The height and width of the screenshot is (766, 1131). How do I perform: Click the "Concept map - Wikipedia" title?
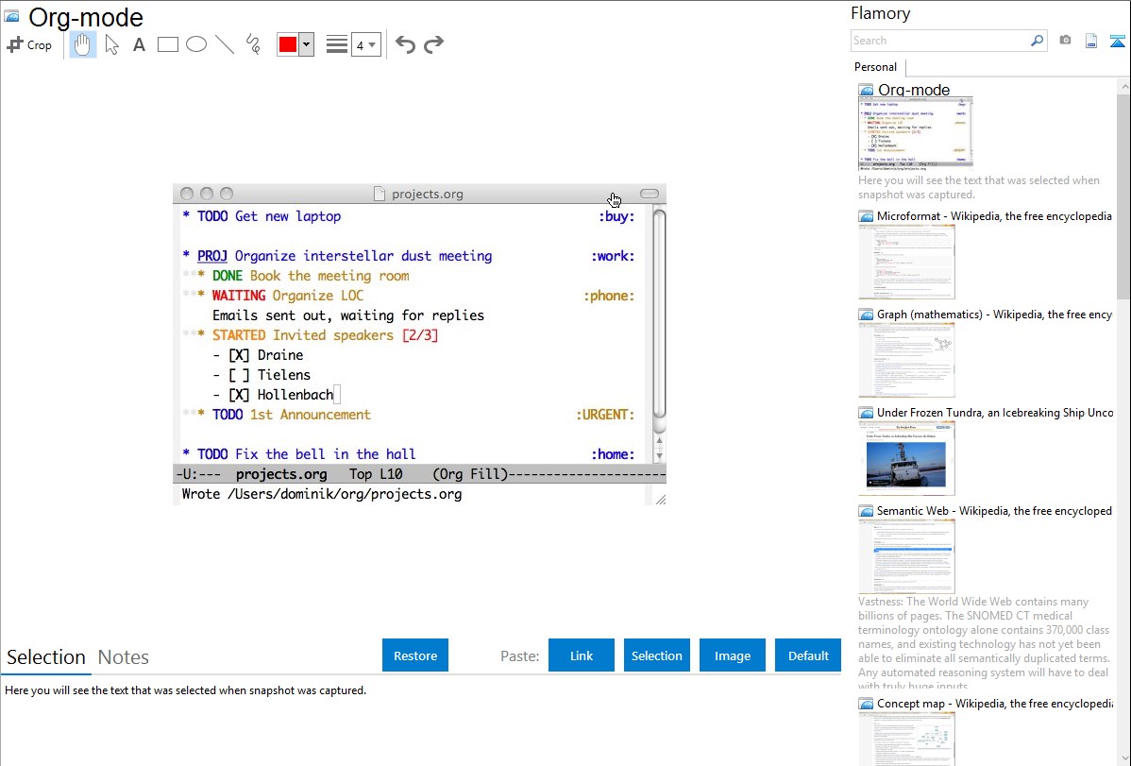[x=995, y=704]
